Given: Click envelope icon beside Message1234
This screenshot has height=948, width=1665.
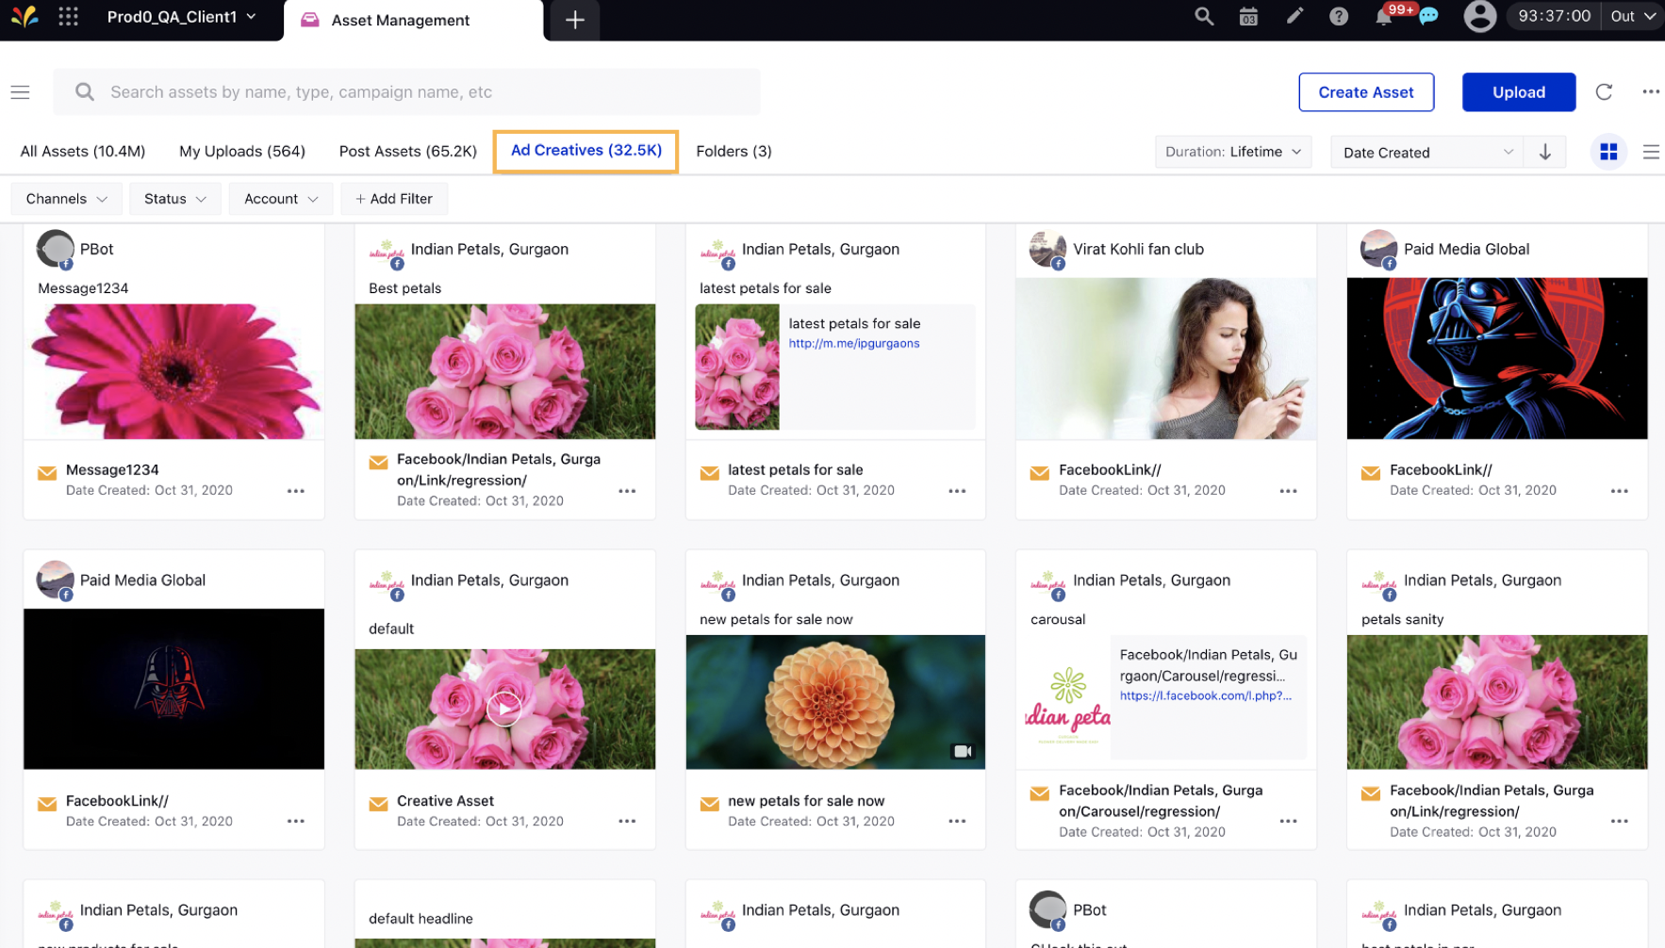Looking at the screenshot, I should [x=46, y=473].
